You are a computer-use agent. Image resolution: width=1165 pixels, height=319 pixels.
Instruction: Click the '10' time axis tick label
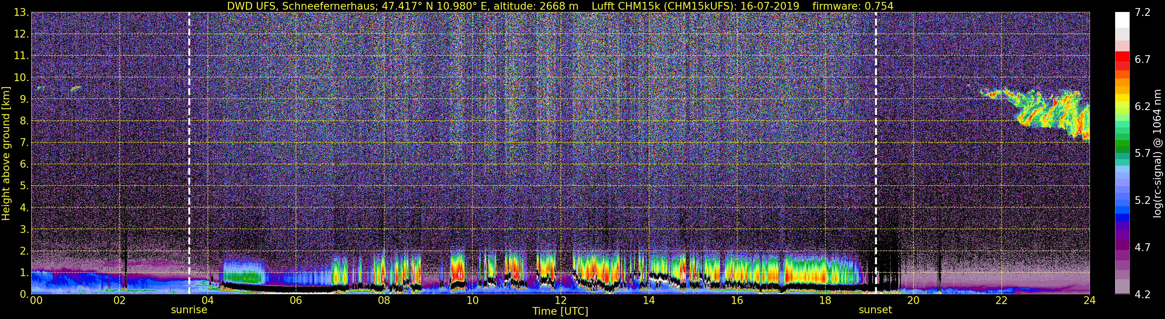point(472,300)
